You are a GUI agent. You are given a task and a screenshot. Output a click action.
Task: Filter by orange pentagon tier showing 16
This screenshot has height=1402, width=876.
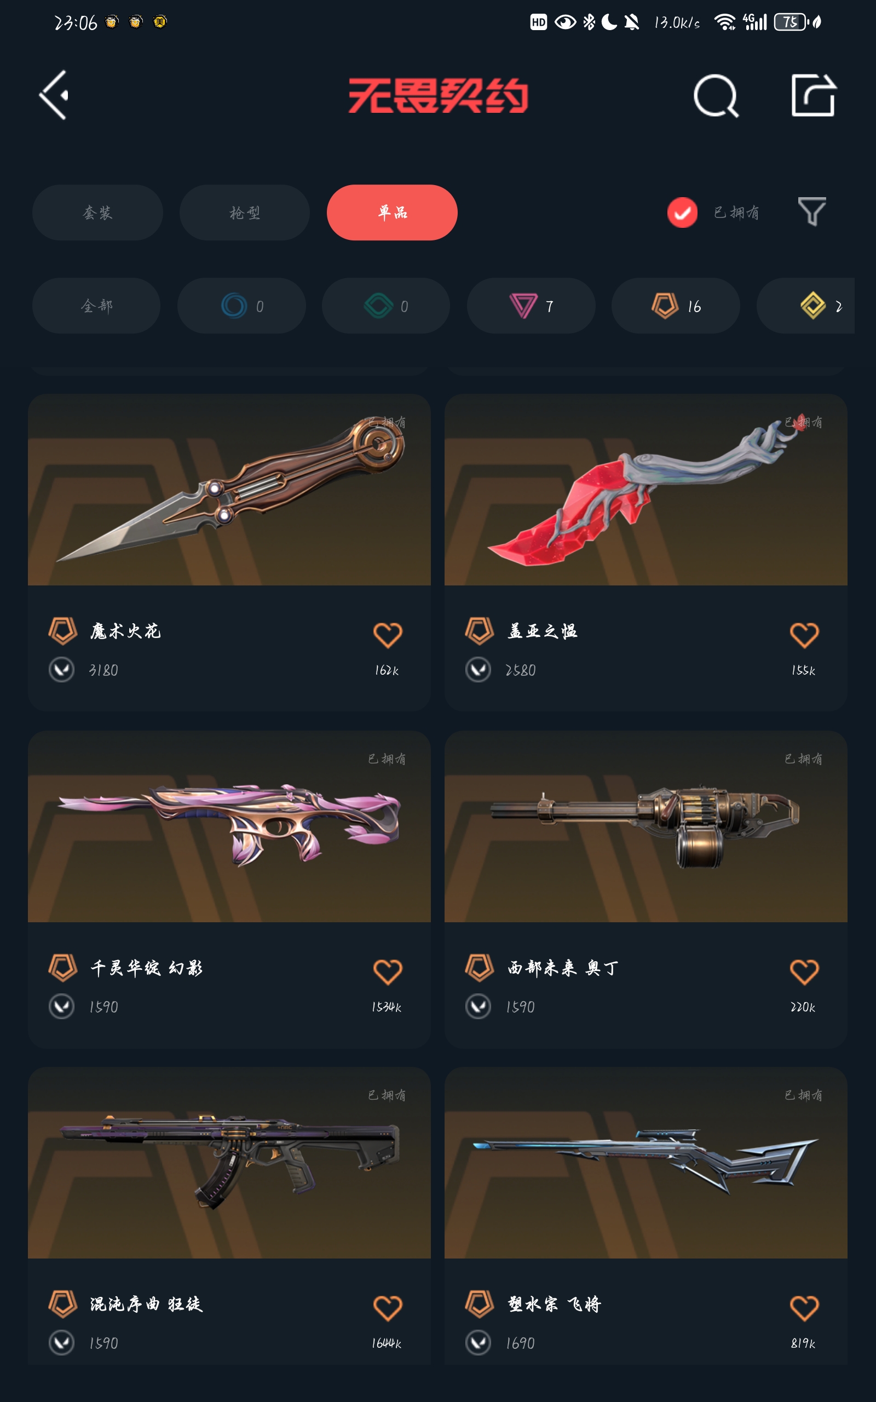676,305
